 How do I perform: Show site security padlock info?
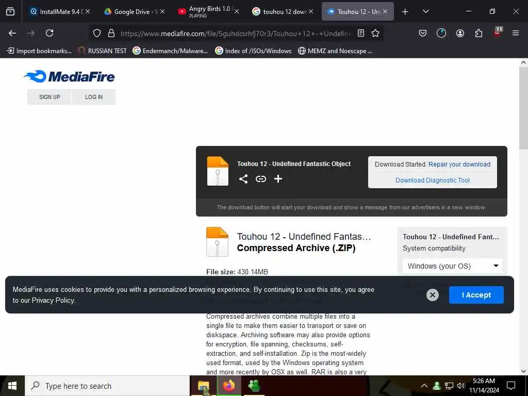(111, 33)
